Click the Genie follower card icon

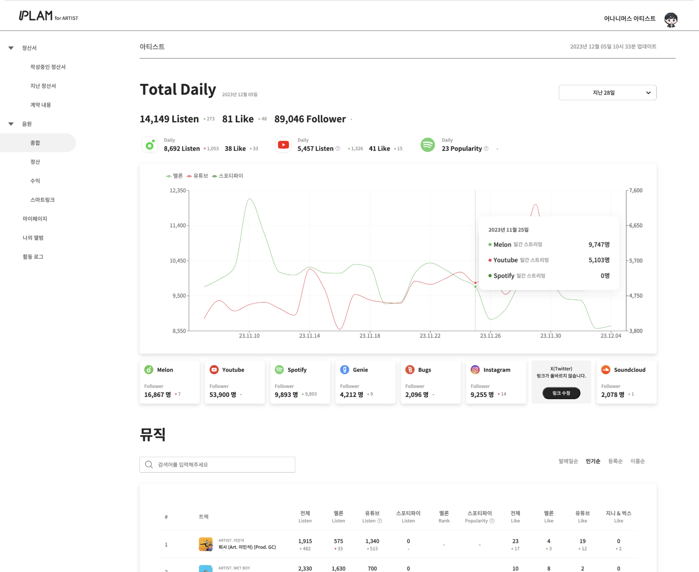coord(344,370)
